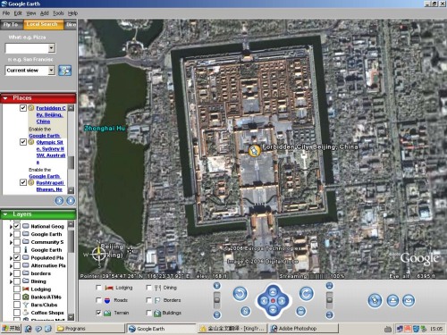Switch to the Fly To tab
Viewport: 447px width, 335px height.
click(x=11, y=24)
